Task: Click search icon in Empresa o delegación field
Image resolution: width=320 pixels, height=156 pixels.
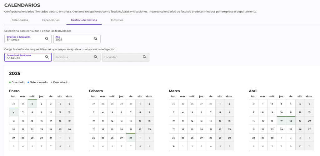Action: click(x=47, y=39)
